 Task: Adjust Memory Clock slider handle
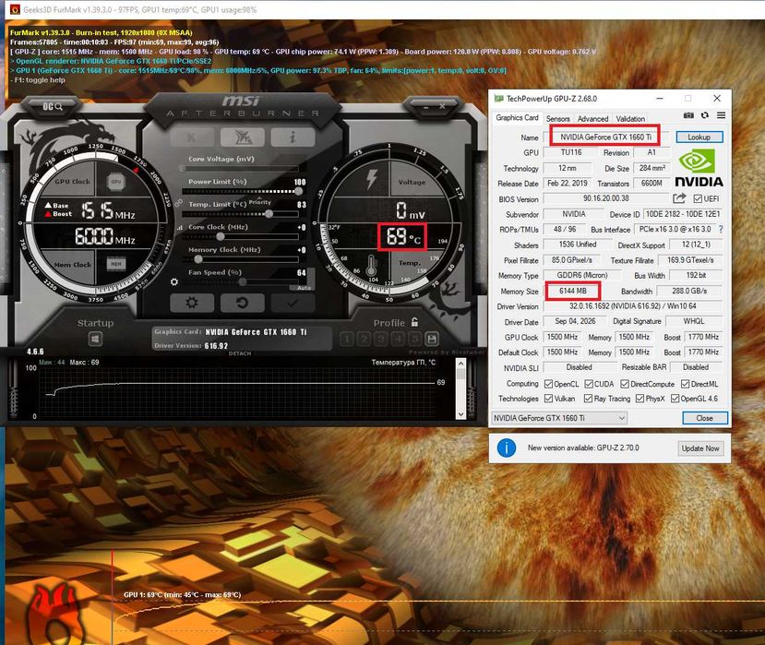198,259
